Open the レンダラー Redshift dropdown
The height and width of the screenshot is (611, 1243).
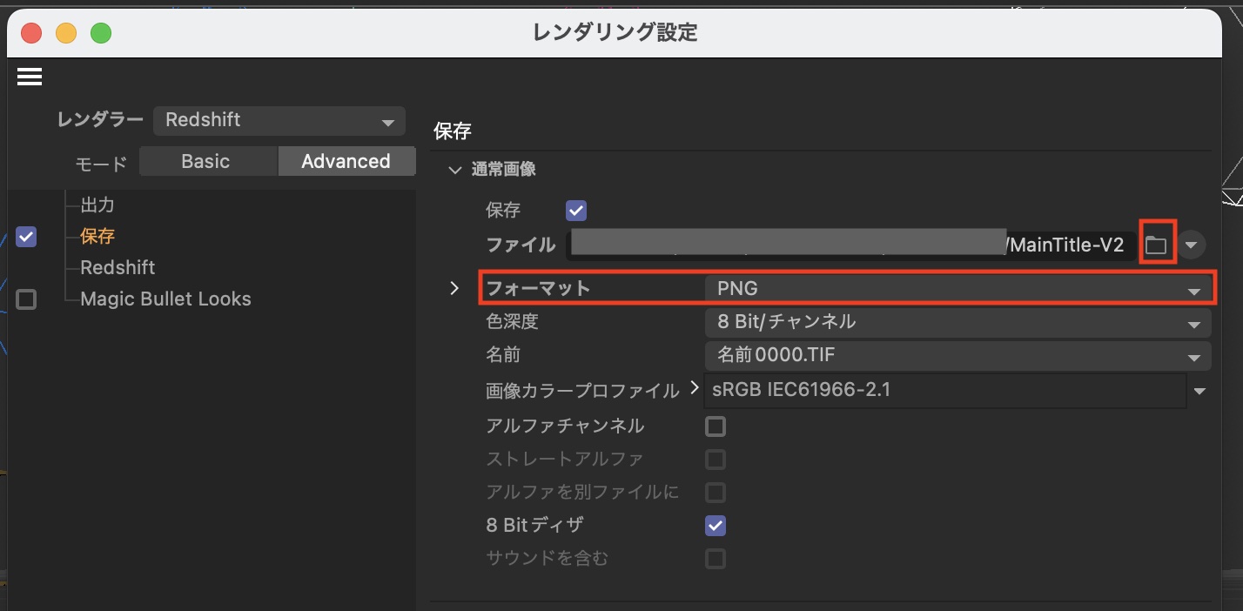coord(279,121)
